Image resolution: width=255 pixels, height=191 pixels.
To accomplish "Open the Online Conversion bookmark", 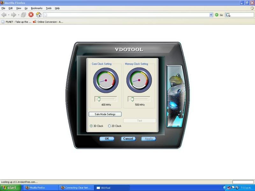I will coord(48,22).
